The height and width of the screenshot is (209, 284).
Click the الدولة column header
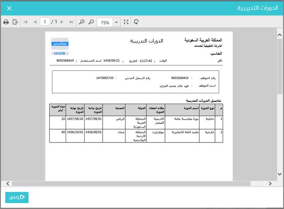[136, 110]
